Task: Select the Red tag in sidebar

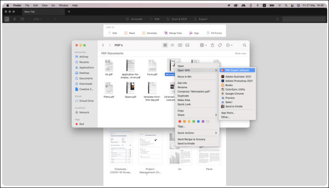Action: click(x=79, y=124)
